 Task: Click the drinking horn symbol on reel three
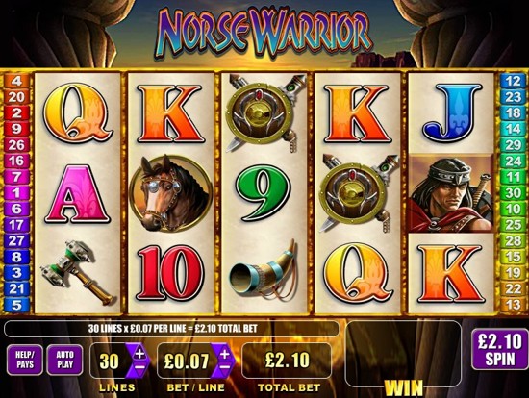(264, 271)
